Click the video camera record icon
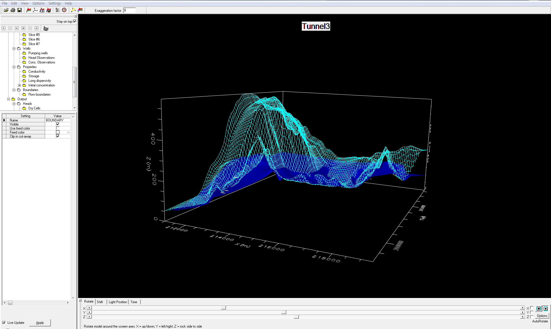This screenshot has height=329, width=551. [x=46, y=28]
